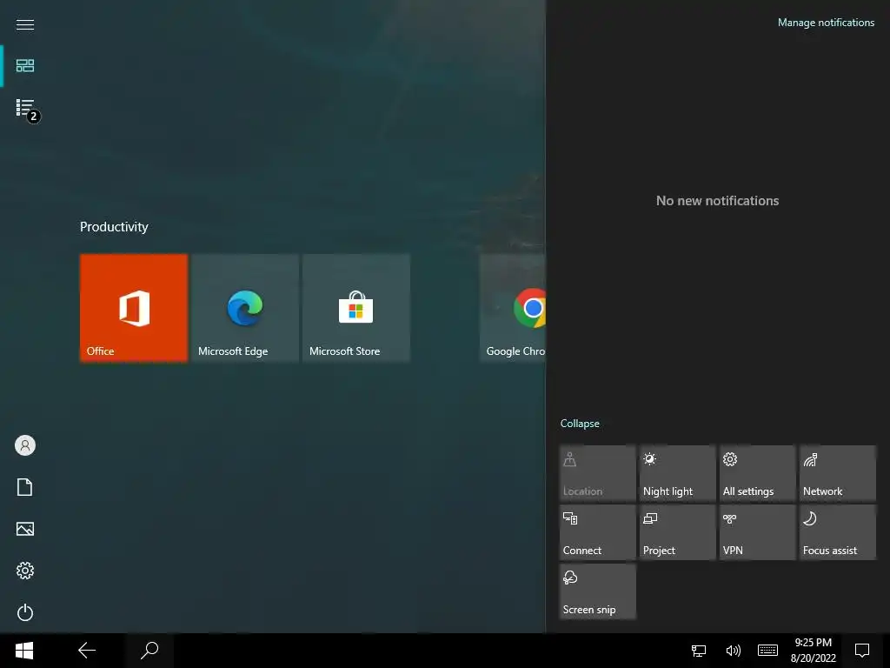Launch the Office tile
The width and height of the screenshot is (890, 668).
(x=134, y=307)
